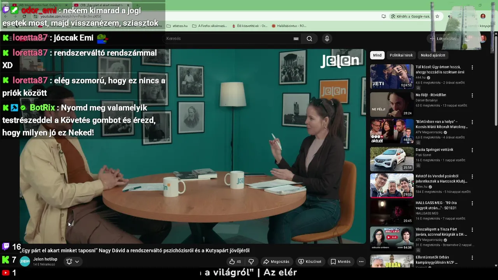Save video with Mentés button
498x280 pixels.
[x=340, y=262]
